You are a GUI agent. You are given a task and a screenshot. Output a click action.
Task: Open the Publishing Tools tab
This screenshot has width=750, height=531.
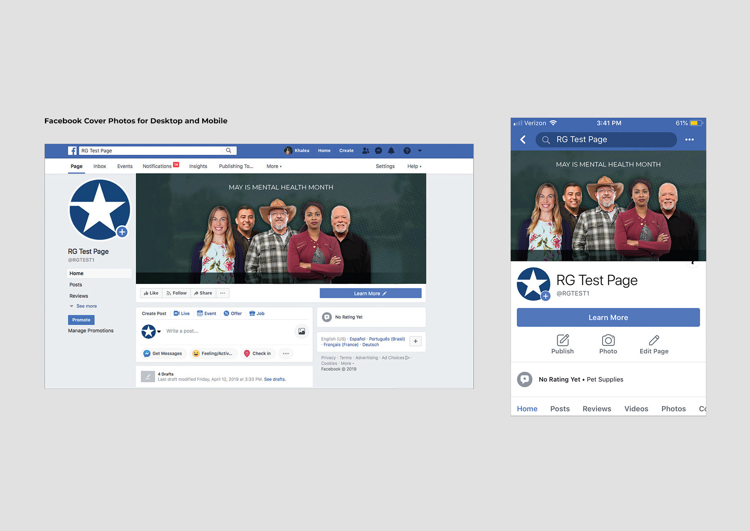(236, 166)
